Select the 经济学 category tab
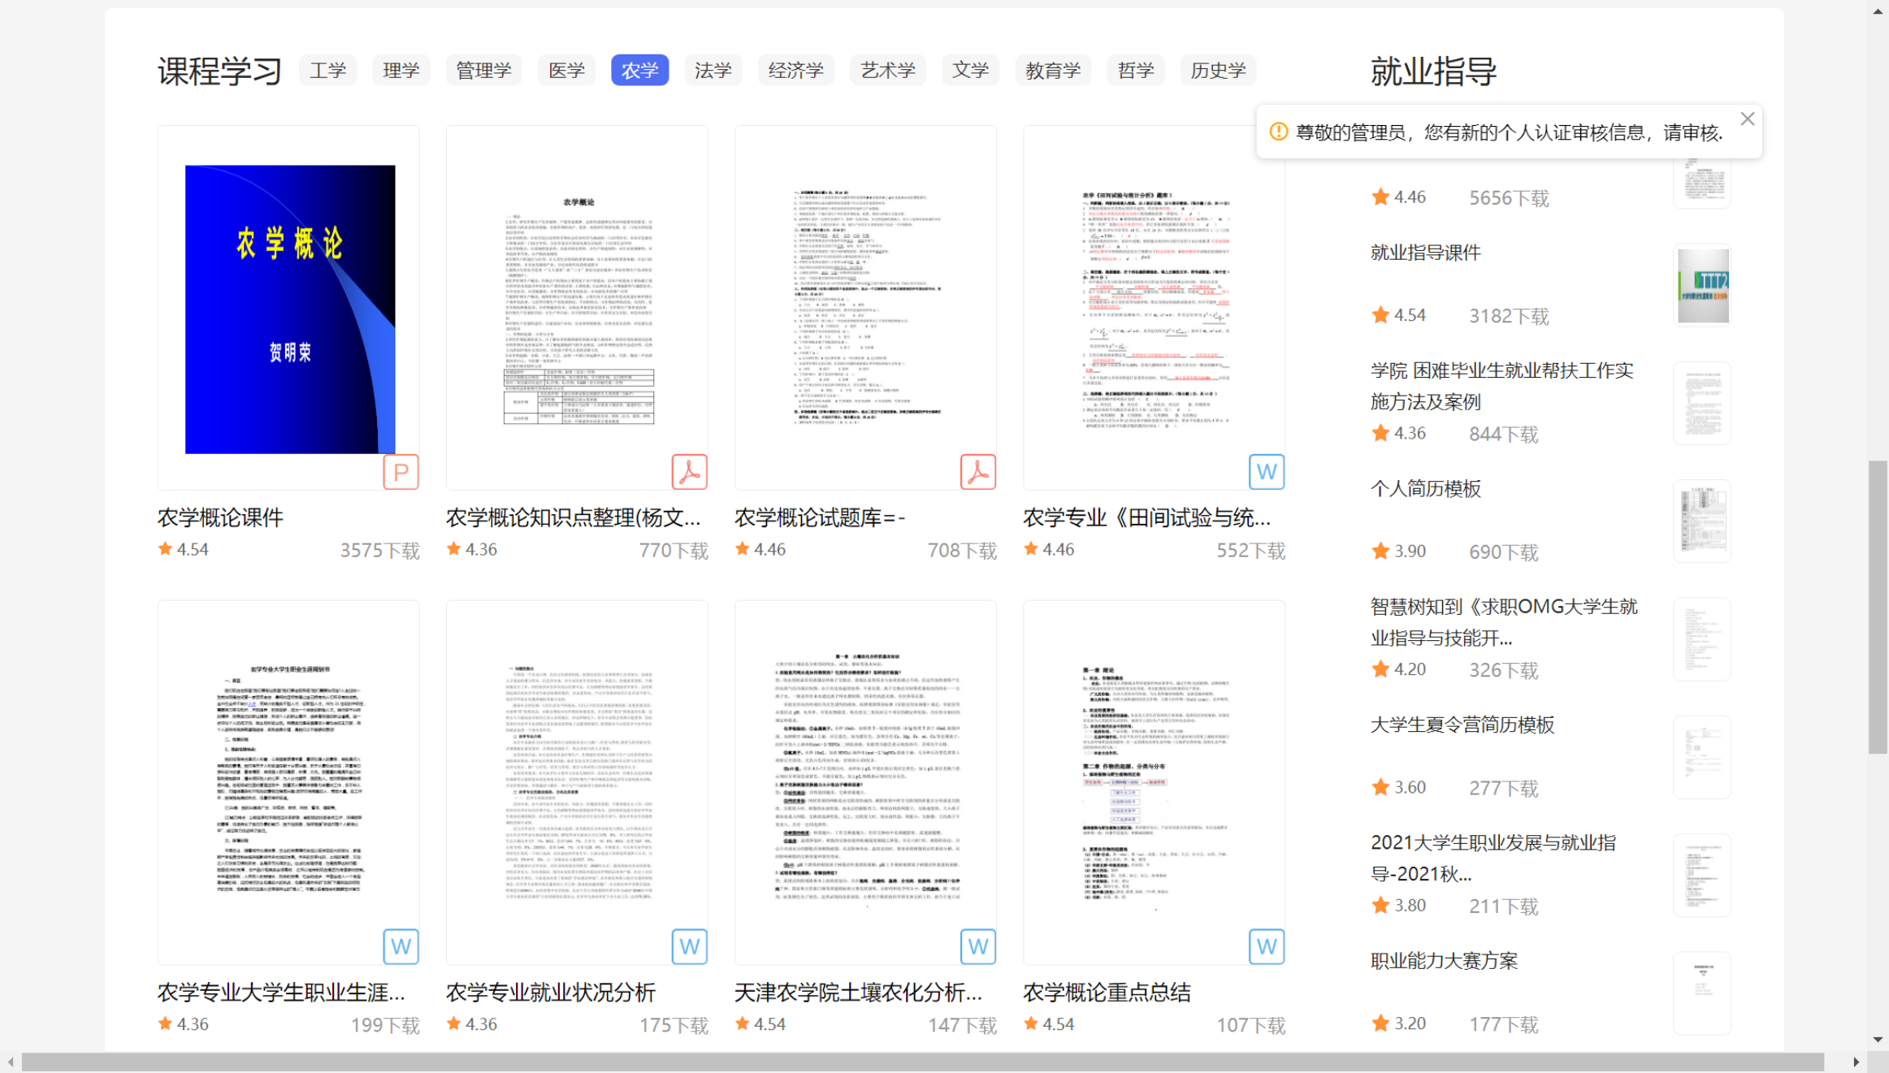The width and height of the screenshot is (1889, 1073). pos(795,71)
